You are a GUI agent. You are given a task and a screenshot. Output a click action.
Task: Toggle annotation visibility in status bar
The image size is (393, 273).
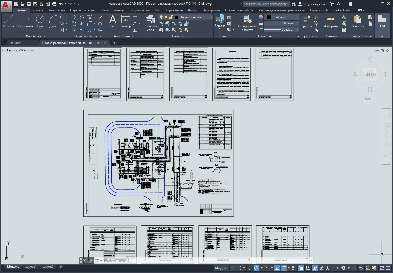click(x=315, y=268)
